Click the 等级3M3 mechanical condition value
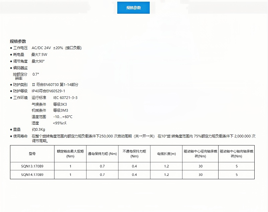This screenshot has height=212, width=268. coord(60,110)
